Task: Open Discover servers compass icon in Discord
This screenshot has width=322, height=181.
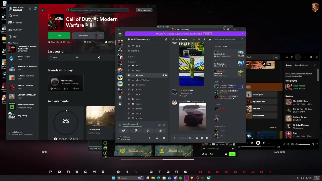Action: coord(120,104)
